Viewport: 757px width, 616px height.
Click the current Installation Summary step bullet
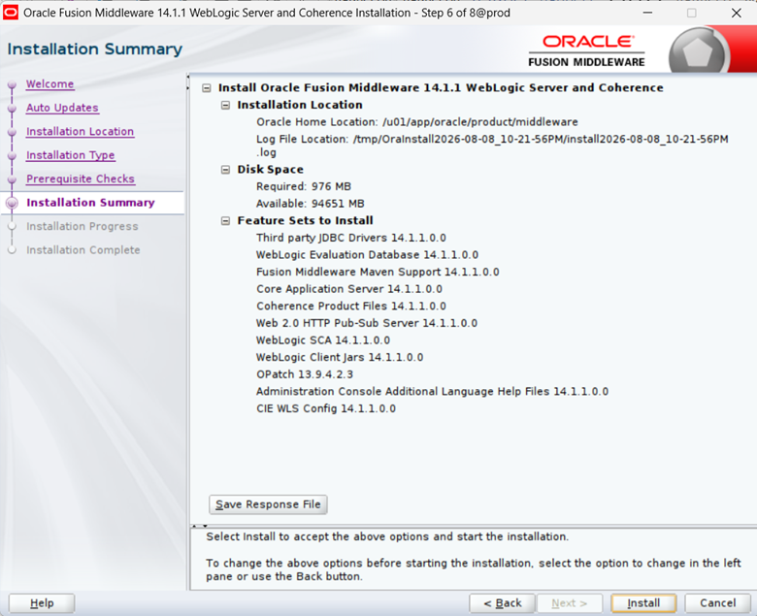point(12,203)
